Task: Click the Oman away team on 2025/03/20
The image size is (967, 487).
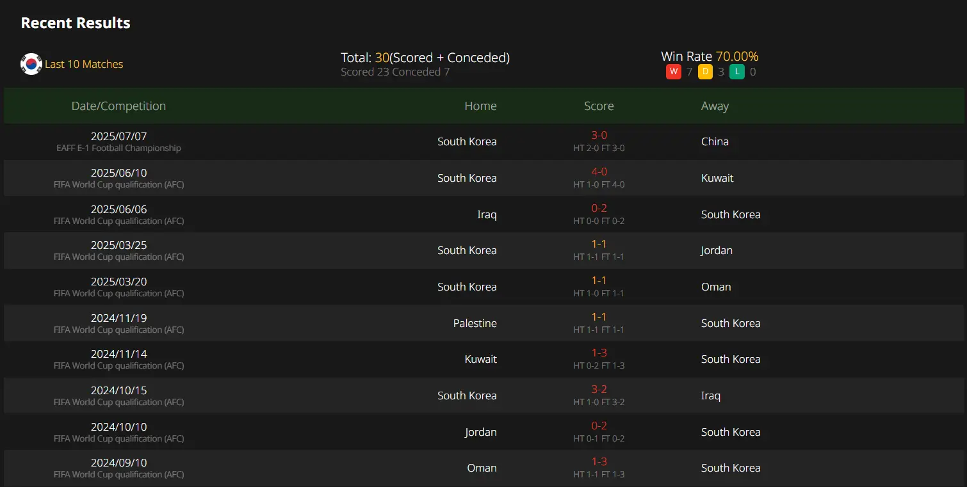Action: pos(716,287)
